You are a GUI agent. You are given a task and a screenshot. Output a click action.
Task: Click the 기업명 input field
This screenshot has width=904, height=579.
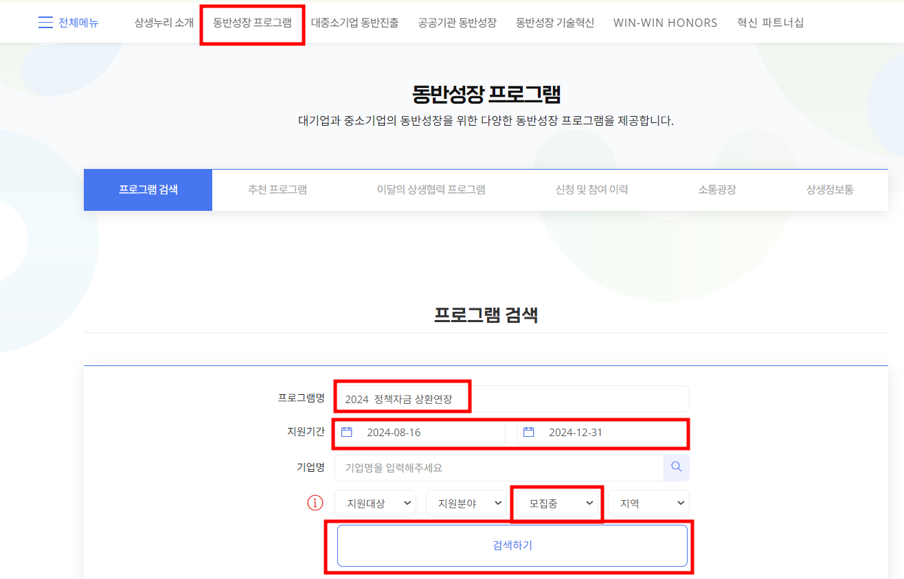[x=499, y=467]
